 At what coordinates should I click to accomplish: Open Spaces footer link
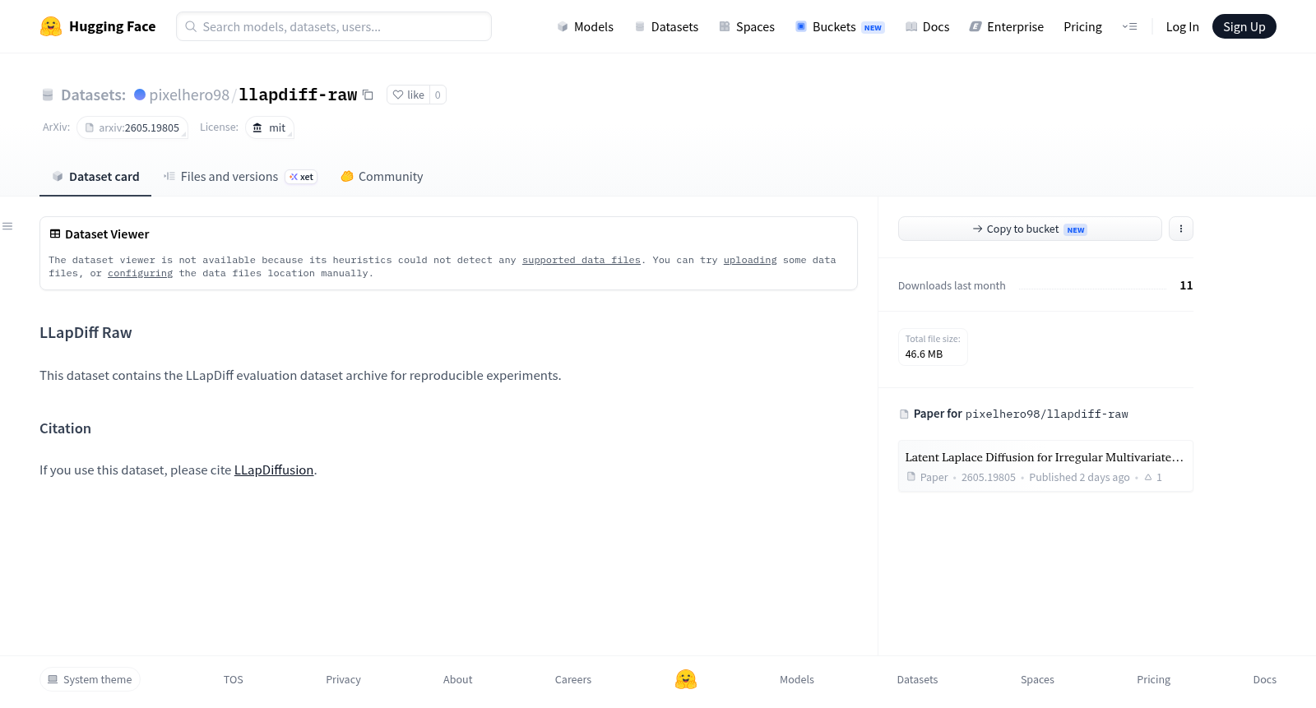1037,679
